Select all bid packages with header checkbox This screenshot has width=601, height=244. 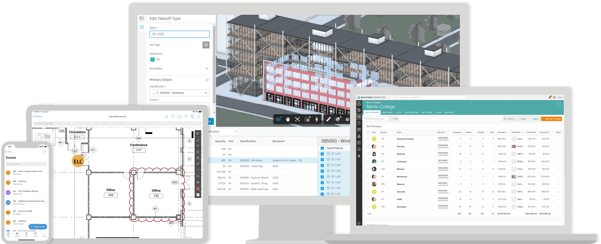click(368, 133)
